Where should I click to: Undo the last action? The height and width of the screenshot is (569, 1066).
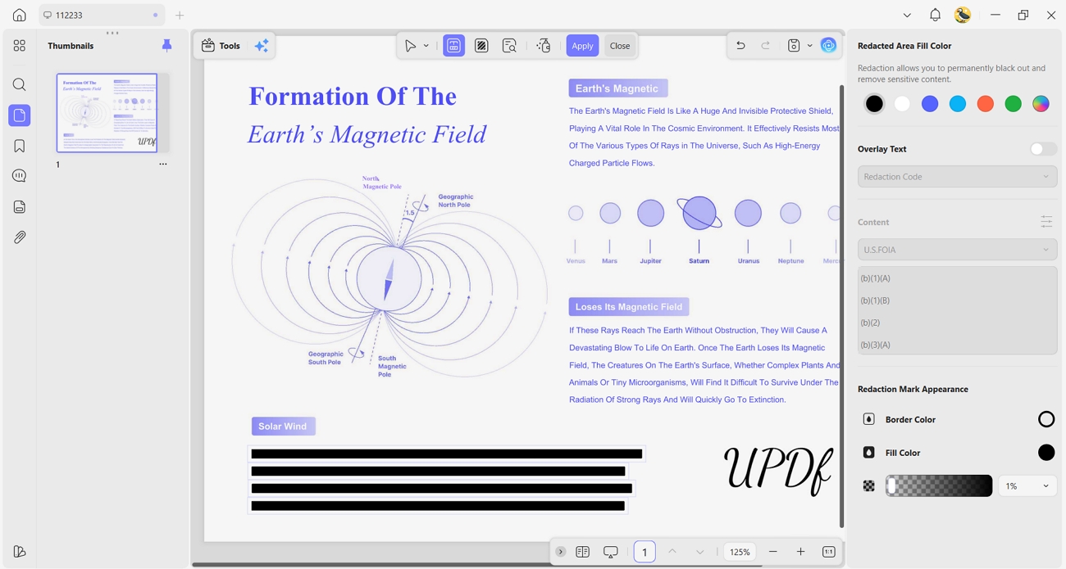740,46
